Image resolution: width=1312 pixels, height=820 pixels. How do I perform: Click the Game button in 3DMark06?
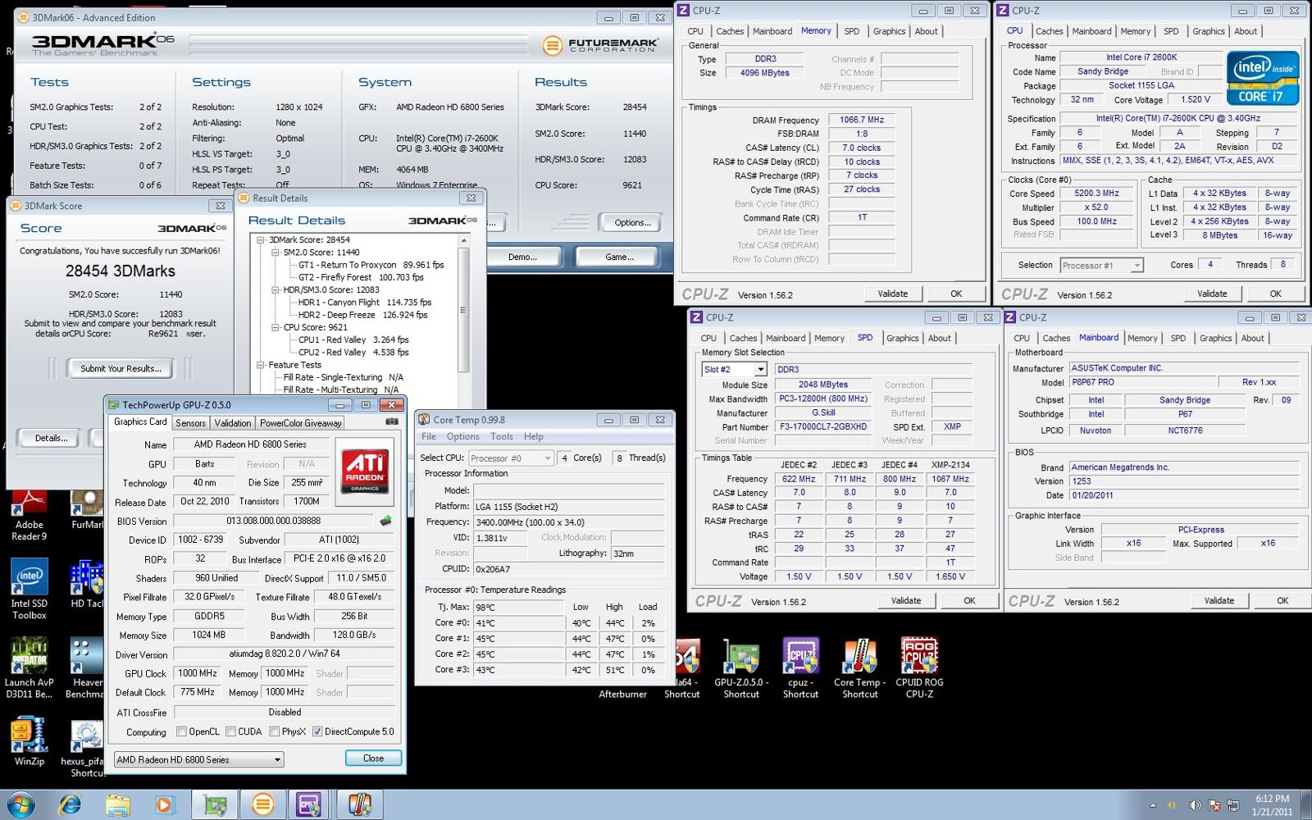click(x=619, y=257)
